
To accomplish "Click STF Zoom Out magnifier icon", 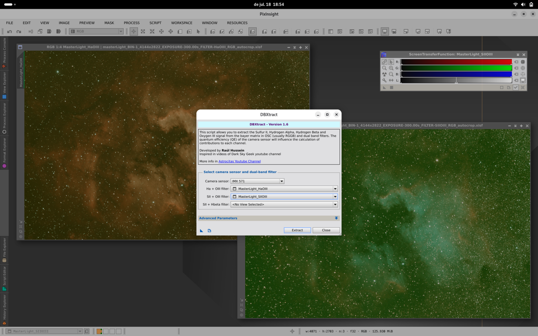I will click(x=391, y=74).
